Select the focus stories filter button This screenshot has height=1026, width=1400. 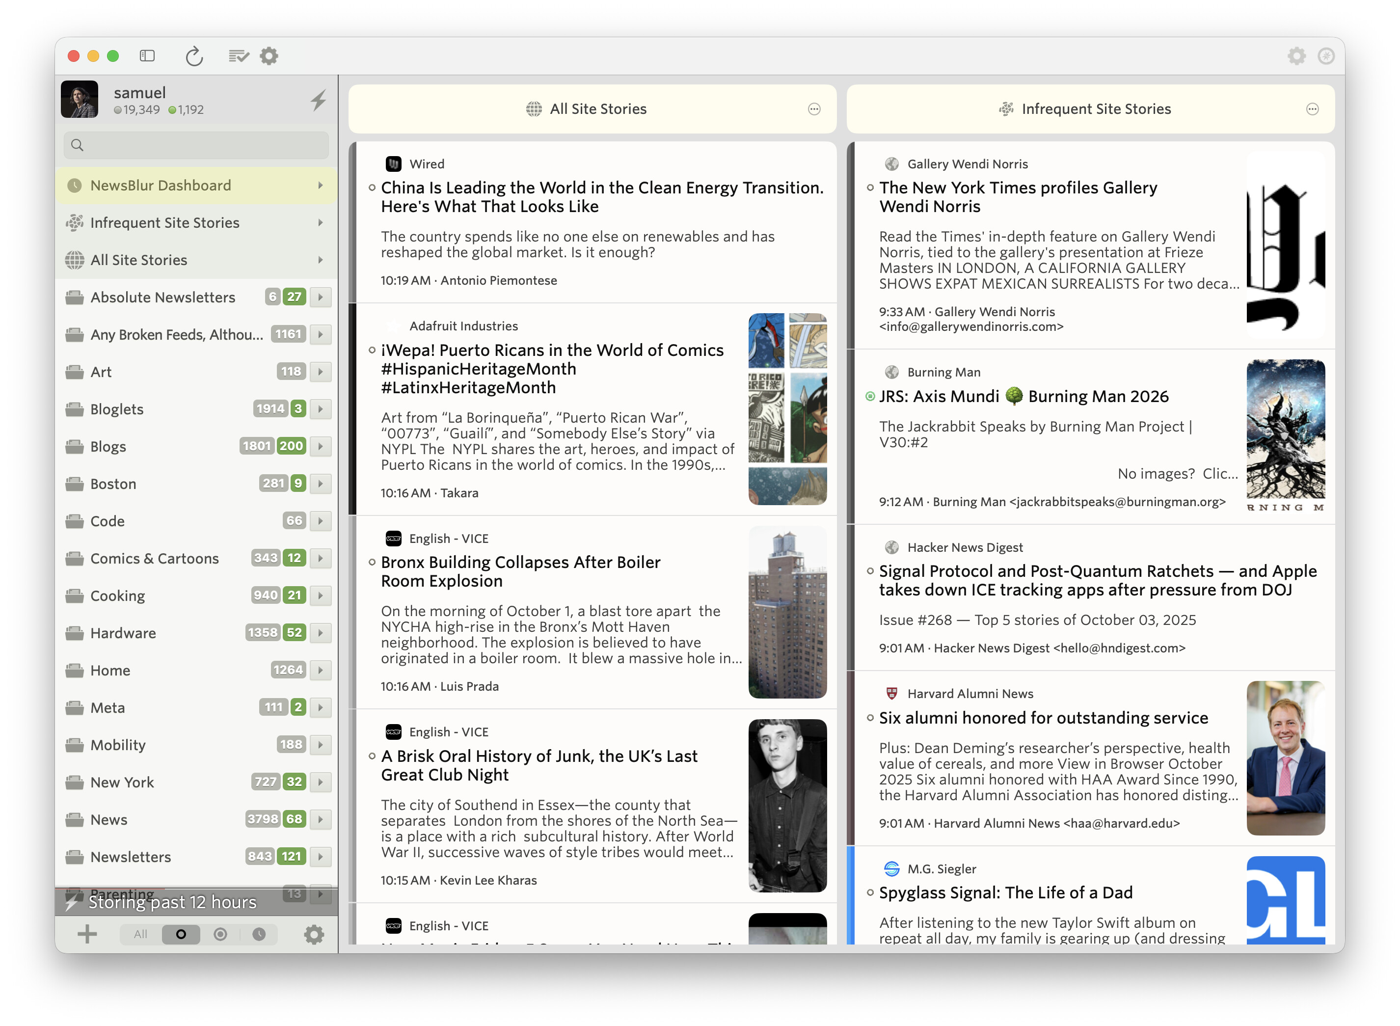tap(220, 934)
